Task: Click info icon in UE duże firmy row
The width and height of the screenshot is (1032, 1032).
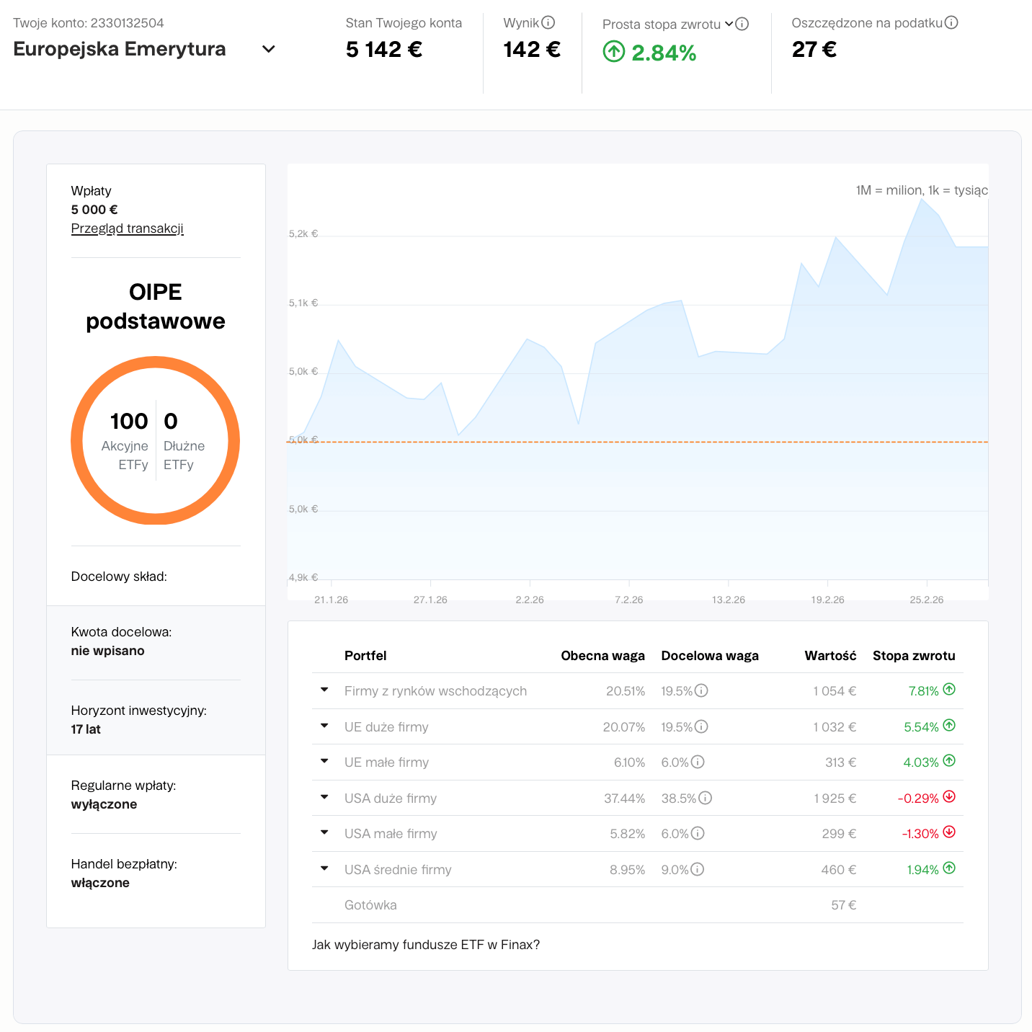Action: [701, 726]
